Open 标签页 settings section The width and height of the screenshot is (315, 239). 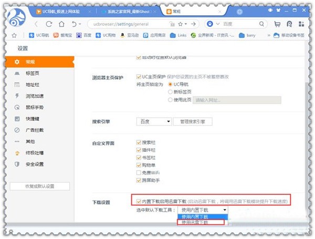click(x=40, y=73)
